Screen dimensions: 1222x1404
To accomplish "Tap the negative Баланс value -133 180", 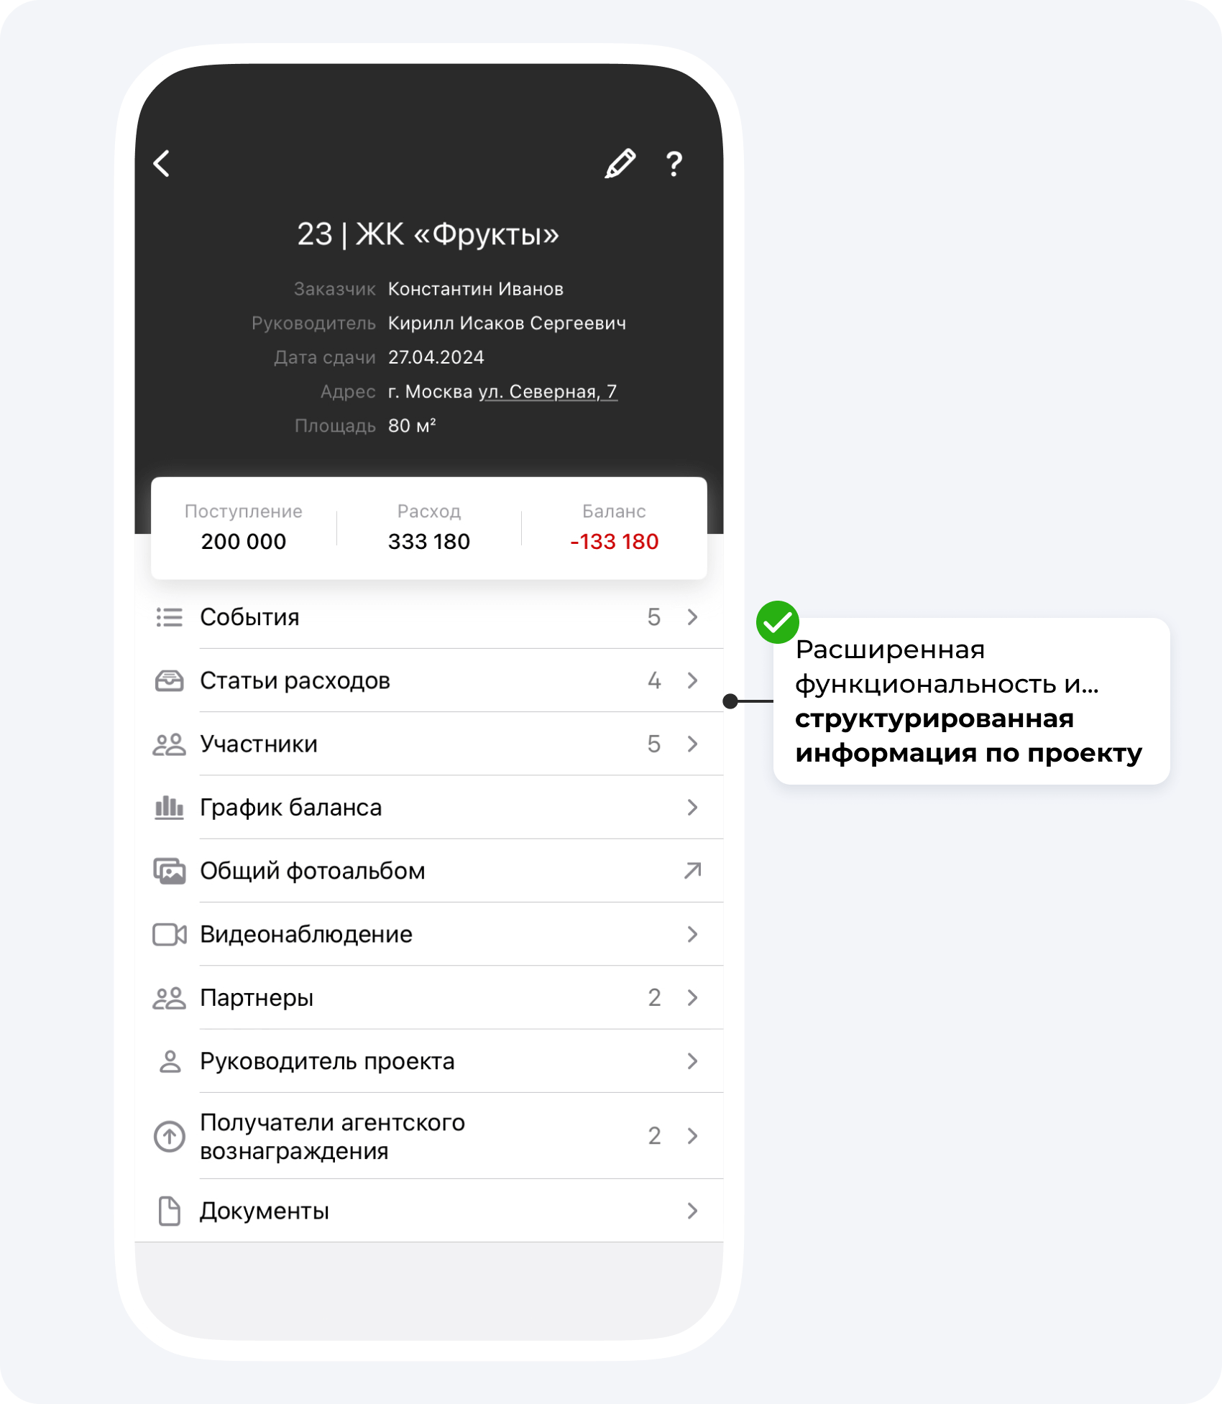I will tap(614, 542).
